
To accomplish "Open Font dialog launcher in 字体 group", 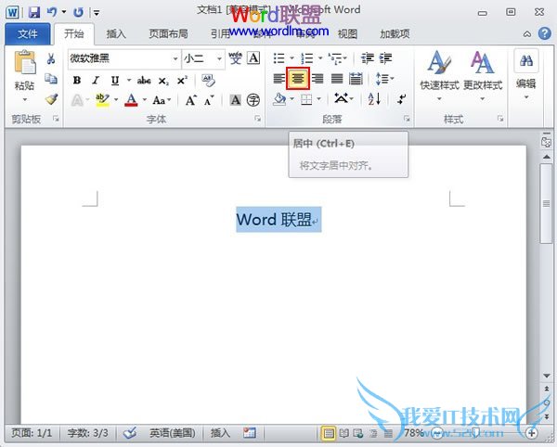I will (x=258, y=119).
